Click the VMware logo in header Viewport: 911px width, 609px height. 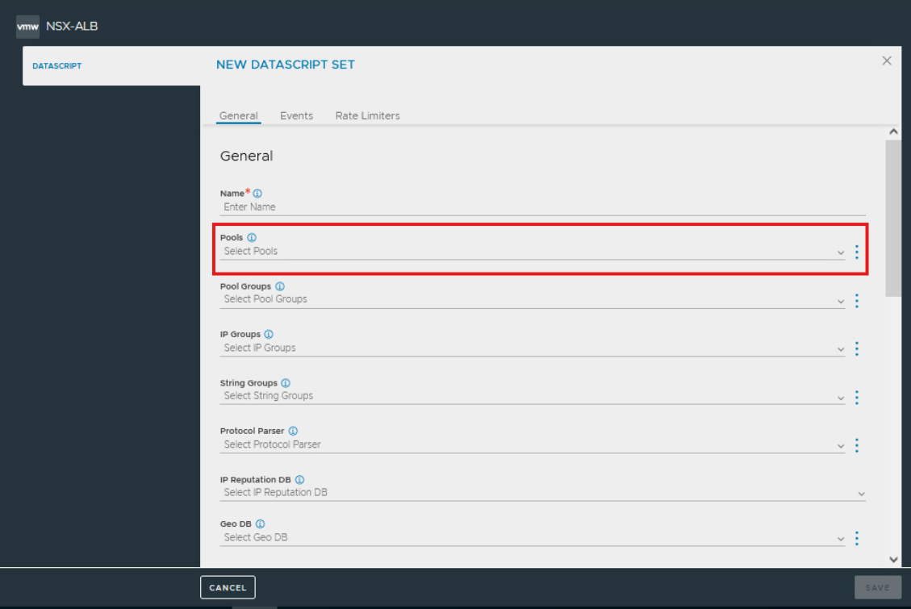pos(27,27)
